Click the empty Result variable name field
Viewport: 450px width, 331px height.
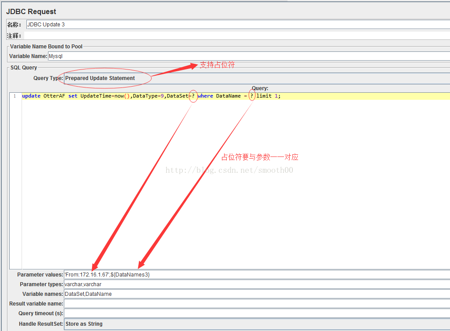(x=257, y=303)
